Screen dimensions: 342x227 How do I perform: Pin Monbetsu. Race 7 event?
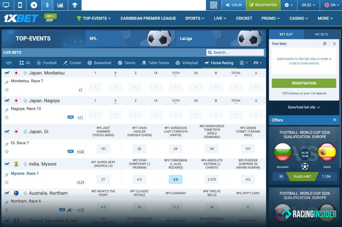7,82
